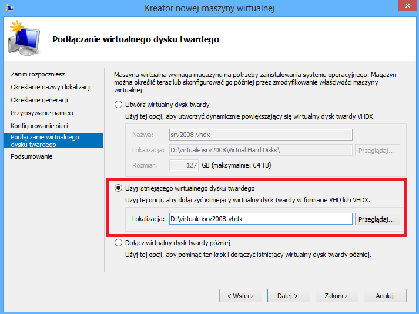The height and width of the screenshot is (314, 419).
Task: Click the heading 'Podłączanie wirtualnego dysku twardego'
Action: point(136,39)
